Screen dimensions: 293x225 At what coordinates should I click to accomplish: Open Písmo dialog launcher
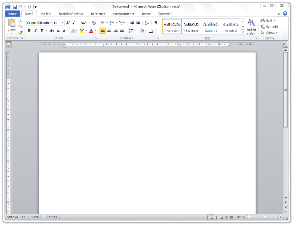pyautogui.click(x=95, y=38)
